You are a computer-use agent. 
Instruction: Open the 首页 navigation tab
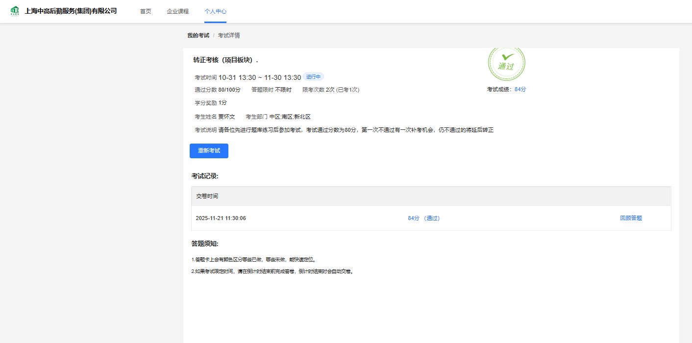click(x=146, y=11)
